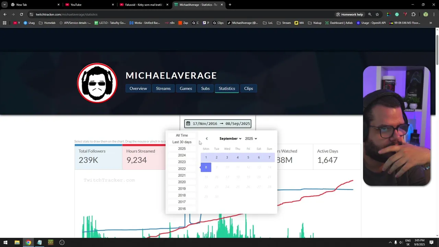
Task: Open the n8n bookmark
Action: [x=170, y=23]
